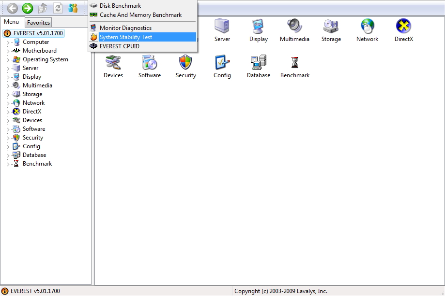Expand the Display tree node
This screenshot has width=445, height=296.
pos(8,78)
